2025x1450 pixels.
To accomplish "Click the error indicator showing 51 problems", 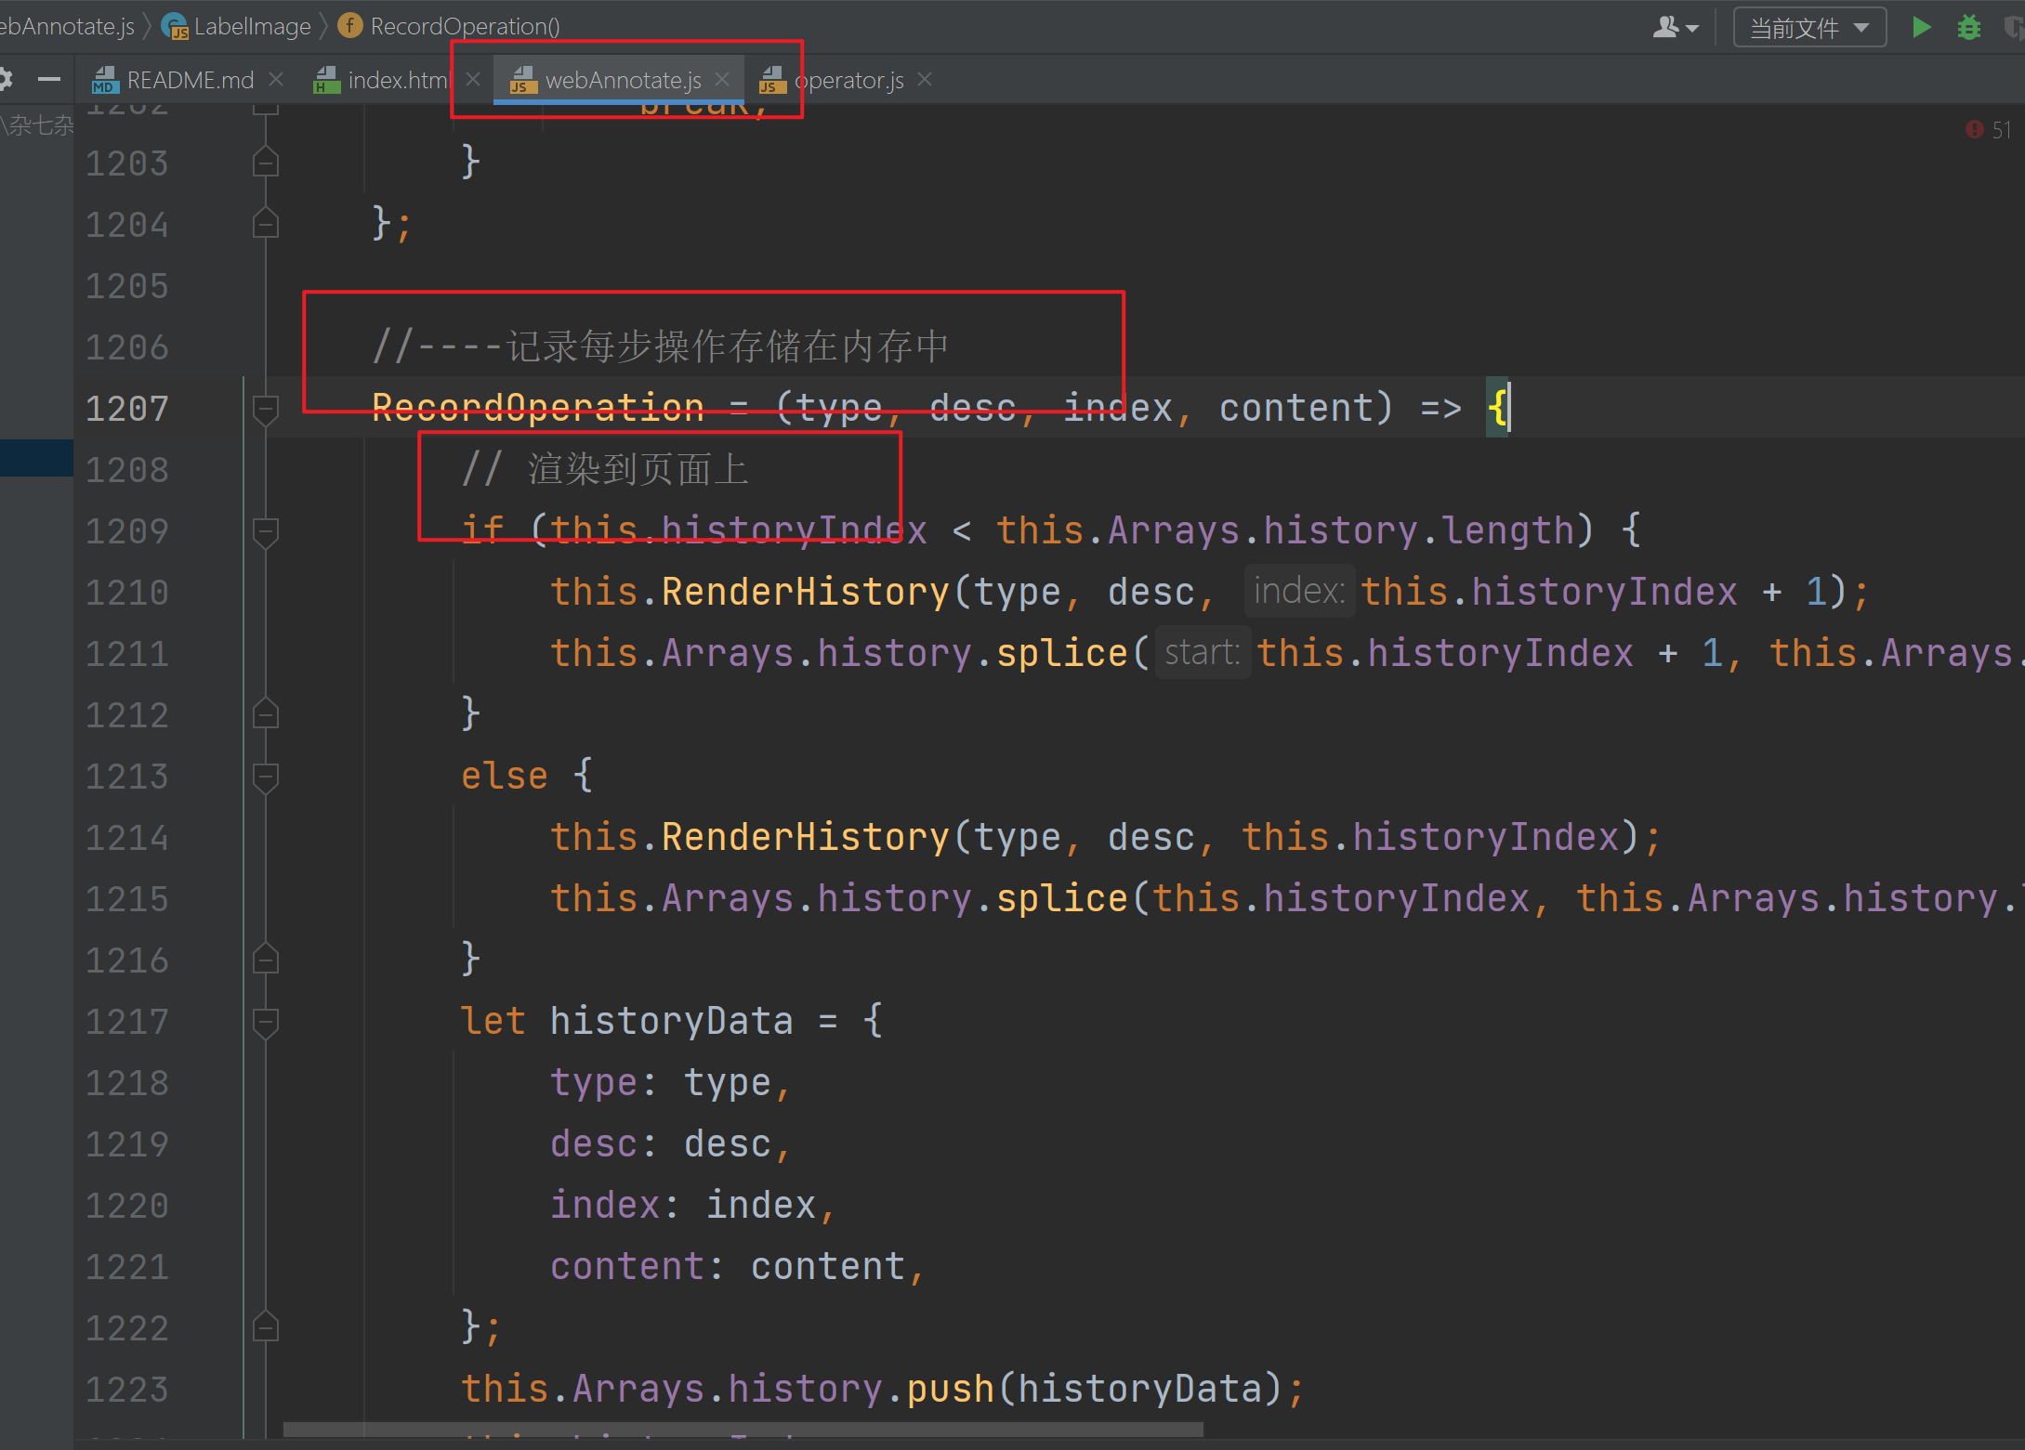I will click(x=1989, y=130).
